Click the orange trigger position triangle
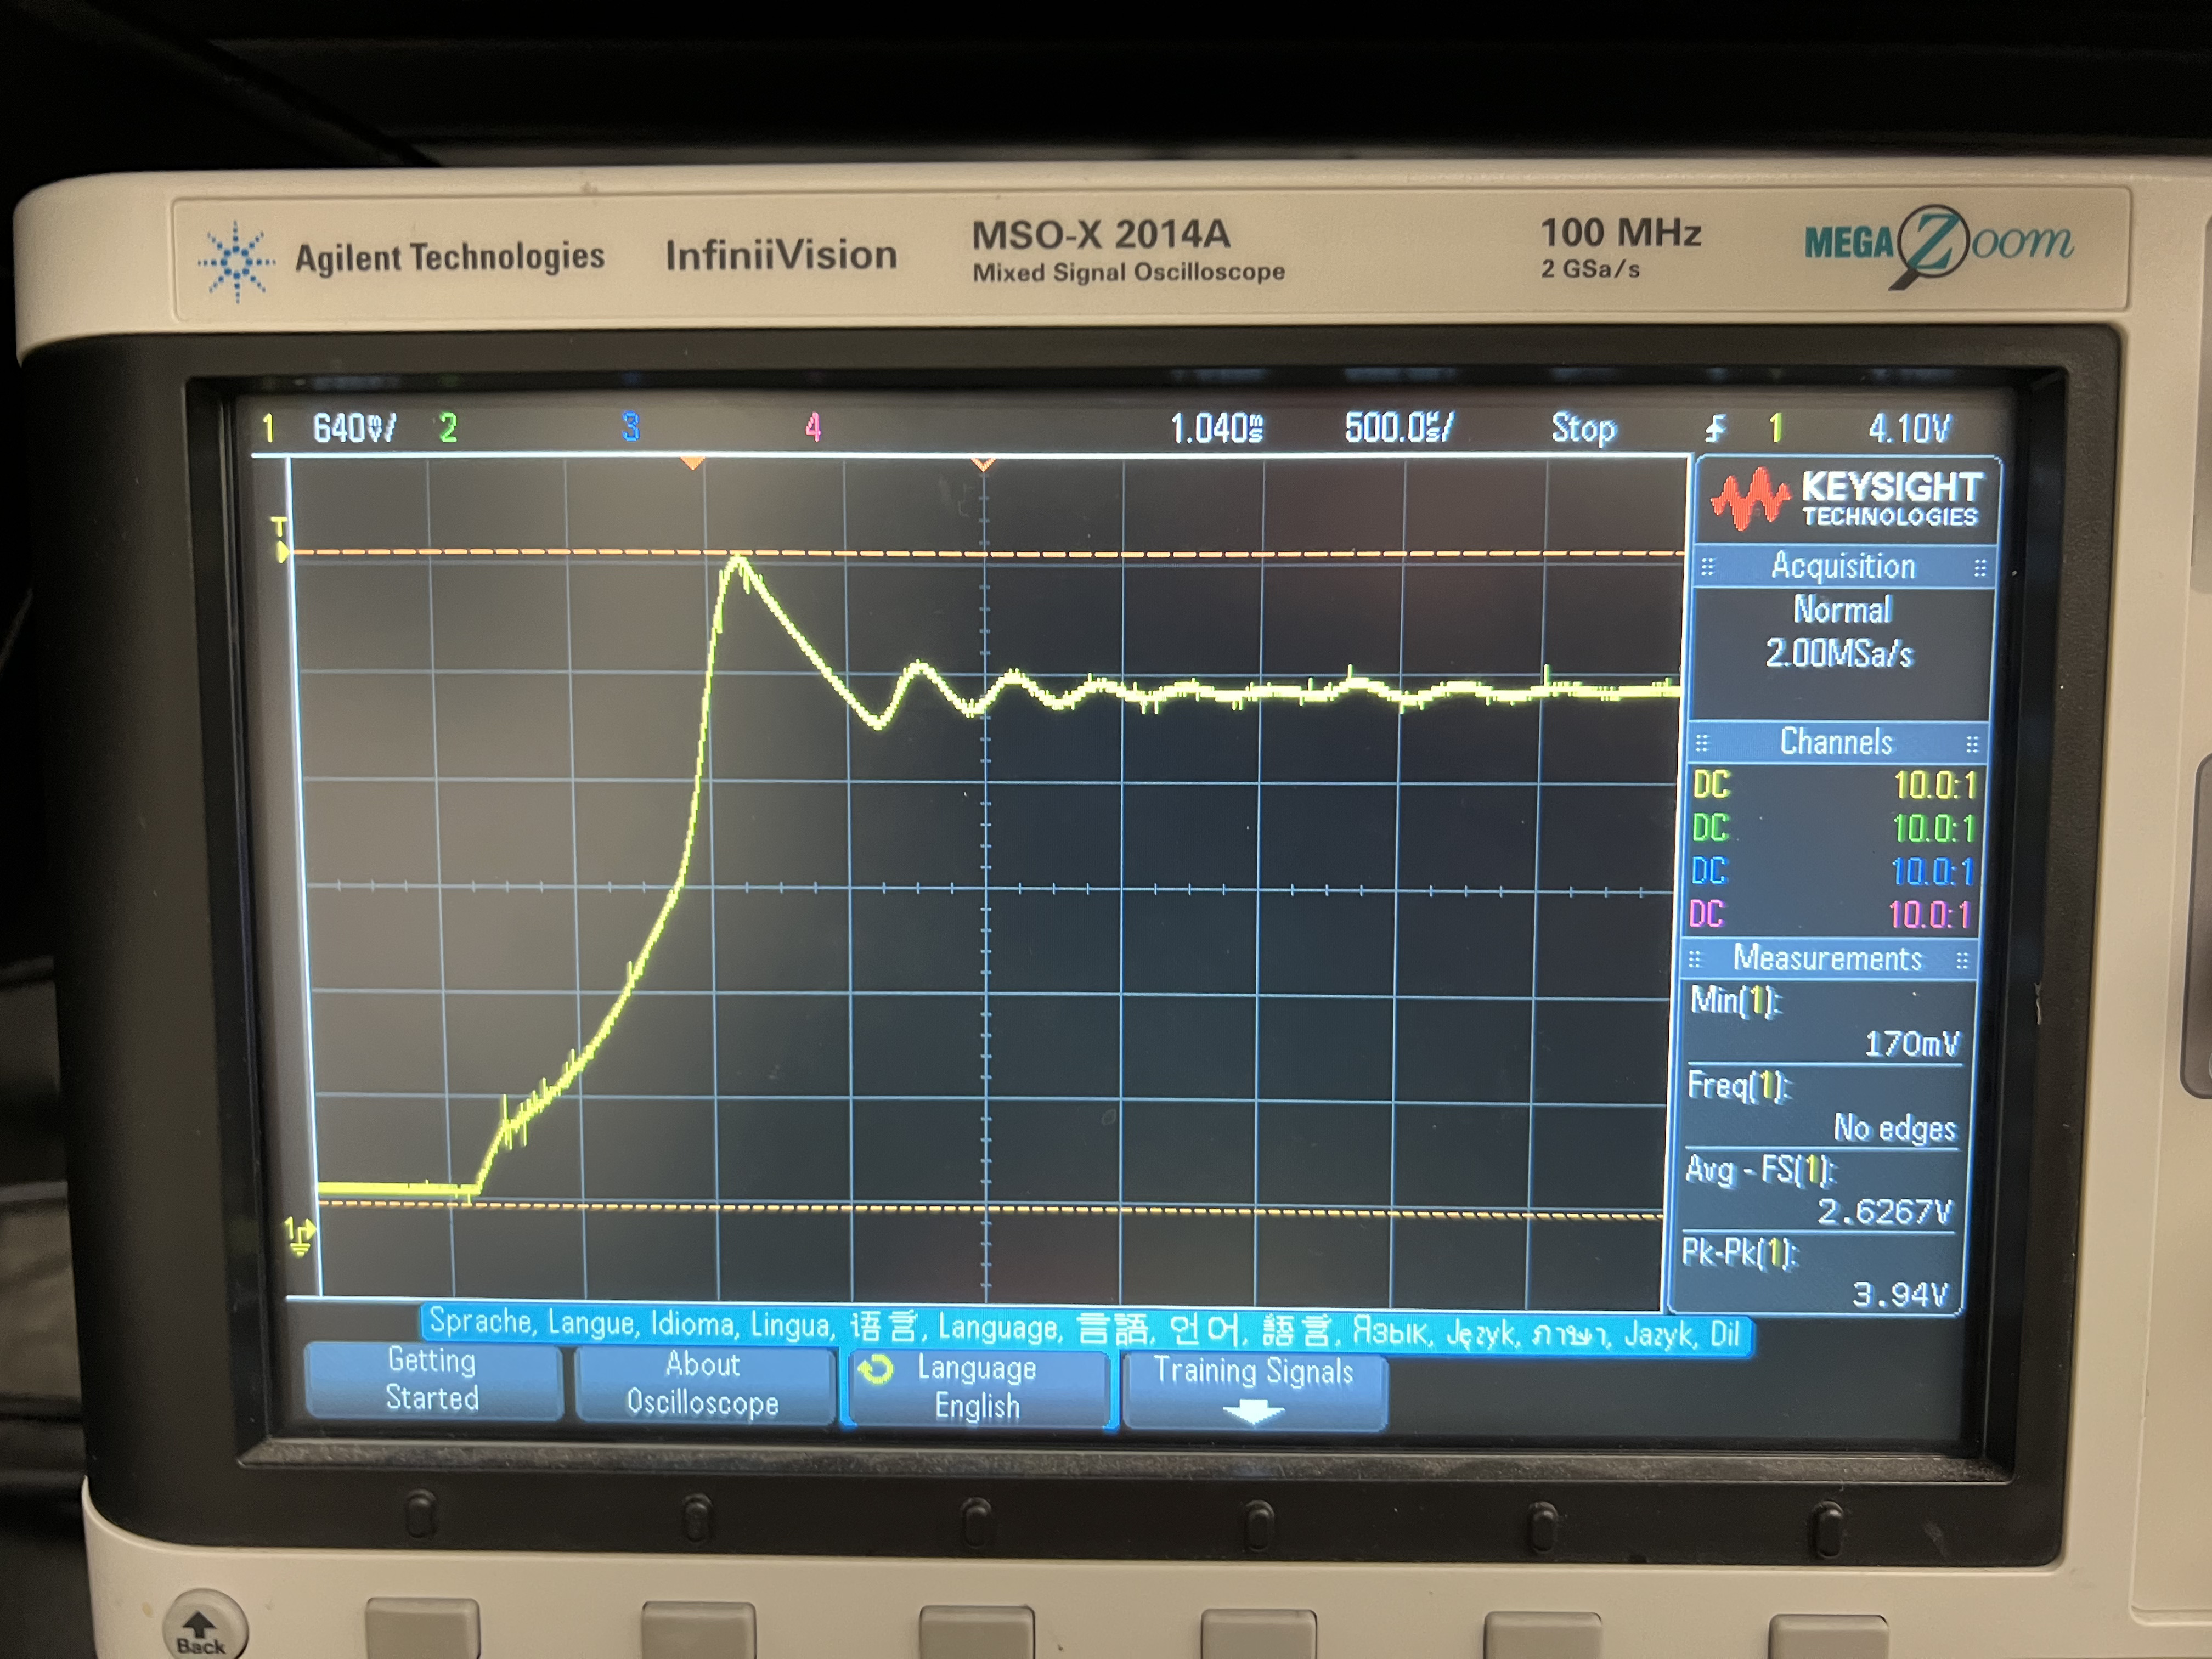This screenshot has height=1659, width=2212. [x=692, y=464]
